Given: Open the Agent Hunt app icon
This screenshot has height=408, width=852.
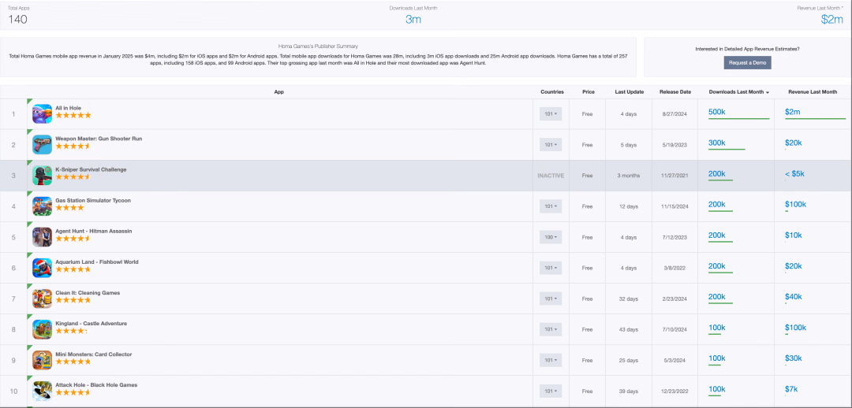Looking at the screenshot, I should pyautogui.click(x=43, y=237).
